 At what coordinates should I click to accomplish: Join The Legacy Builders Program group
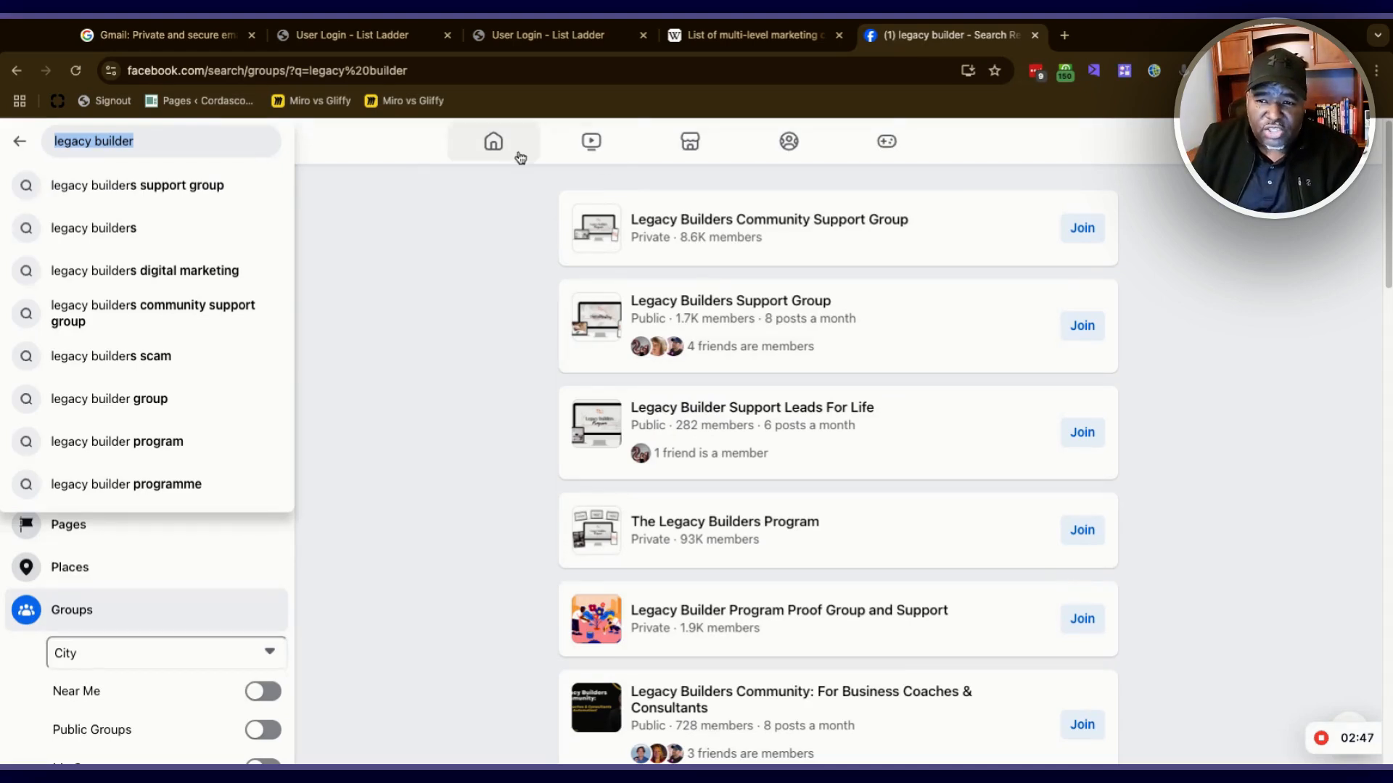1082,530
